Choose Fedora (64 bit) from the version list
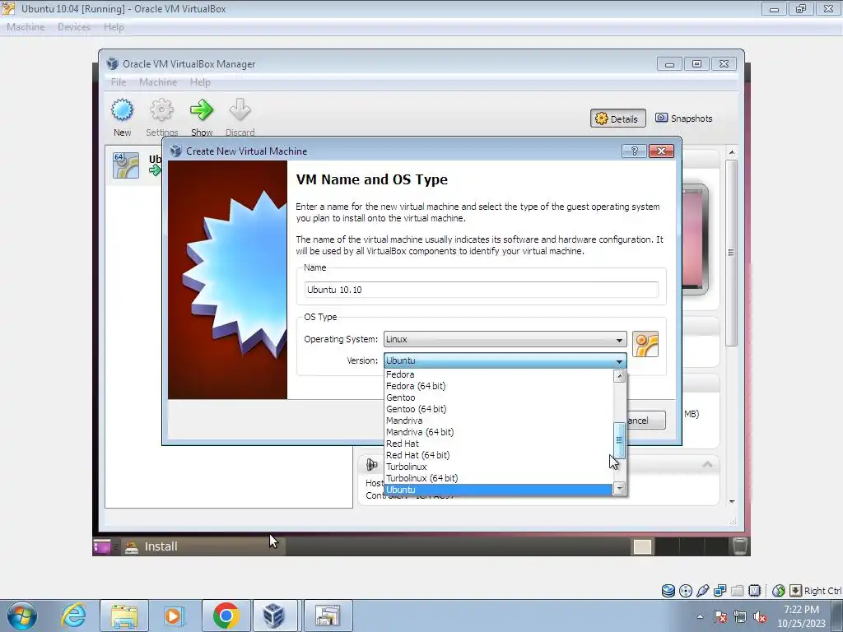 tap(498, 386)
